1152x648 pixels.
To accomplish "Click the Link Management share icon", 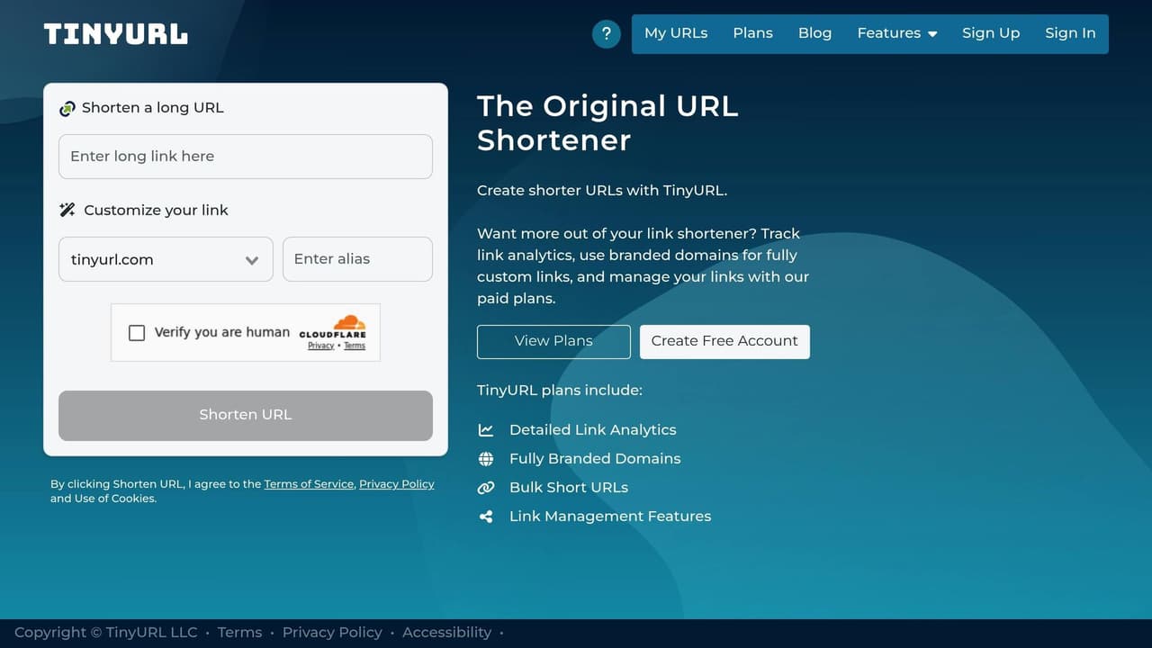I will (486, 517).
